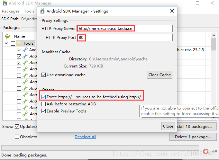Viewport: 219px width, 160px height.
Task: Check the Tools folder checkbox
Action: [13, 43]
